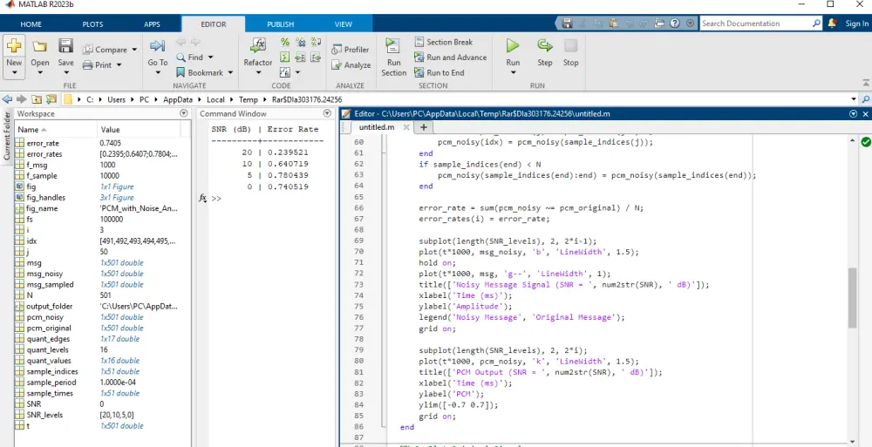872x447 pixels.
Task: Click the Run Section icon
Action: (x=393, y=47)
